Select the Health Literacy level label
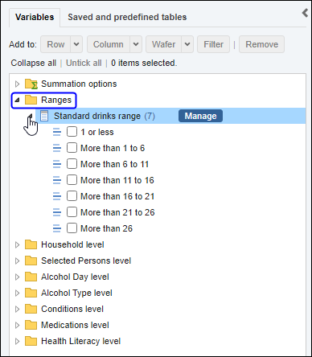This screenshot has height=357, width=312. pos(81,341)
